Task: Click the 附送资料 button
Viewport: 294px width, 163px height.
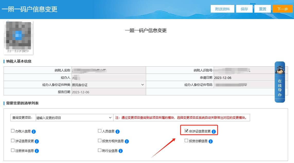Action: point(222,9)
